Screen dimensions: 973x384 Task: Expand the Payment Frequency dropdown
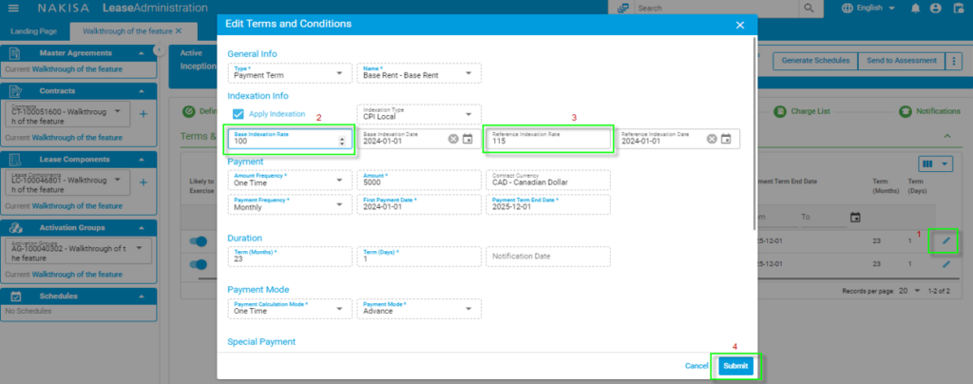(340, 204)
